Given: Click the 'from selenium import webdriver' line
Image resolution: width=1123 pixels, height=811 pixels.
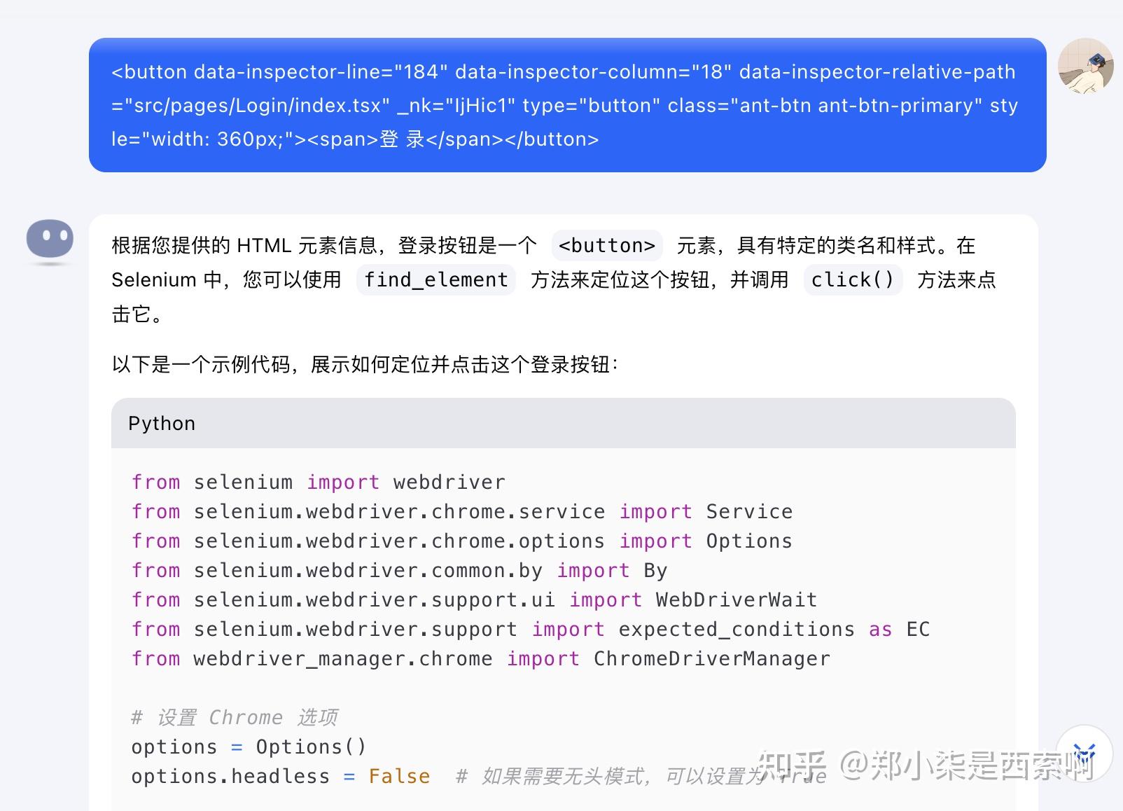Looking at the screenshot, I should click(x=318, y=483).
